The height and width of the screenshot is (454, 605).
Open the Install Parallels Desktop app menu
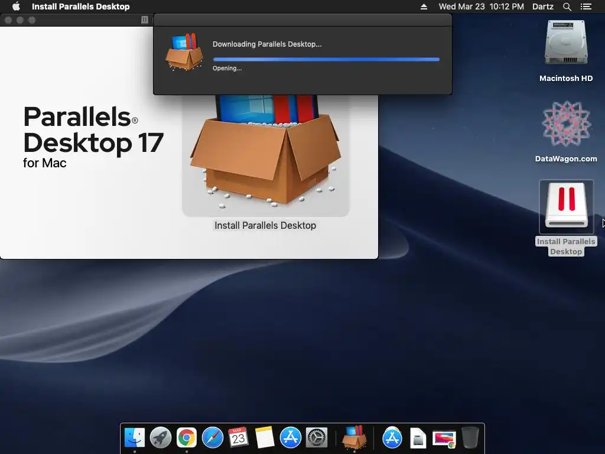pyautogui.click(x=80, y=7)
